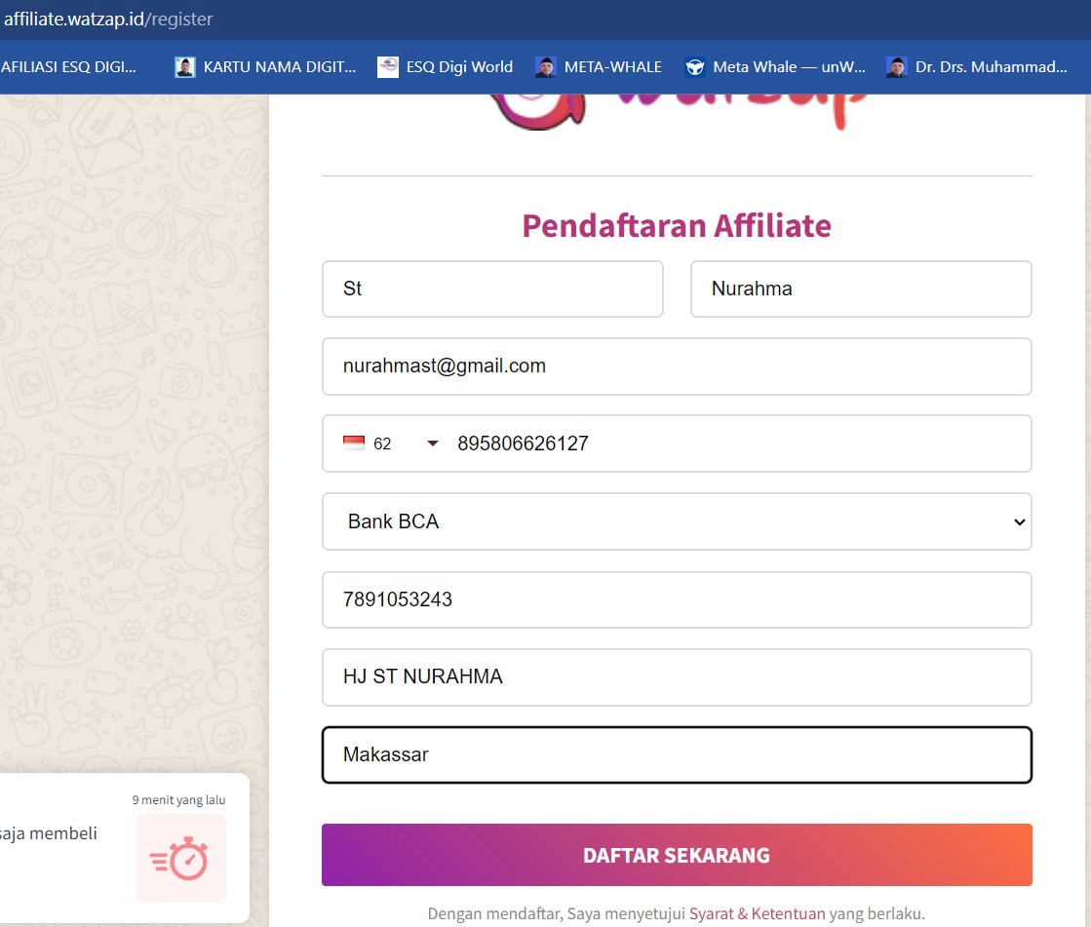Select the HJ ST NURAHMA account name field
The height and width of the screenshot is (927, 1091).
(677, 676)
